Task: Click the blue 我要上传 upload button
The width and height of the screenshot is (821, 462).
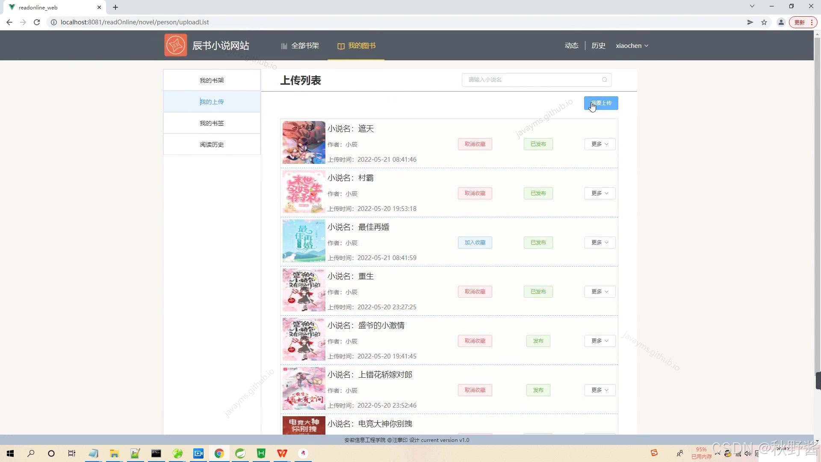Action: [x=601, y=103]
